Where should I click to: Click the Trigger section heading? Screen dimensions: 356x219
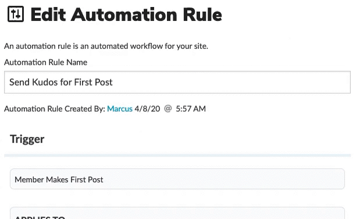coord(27,139)
